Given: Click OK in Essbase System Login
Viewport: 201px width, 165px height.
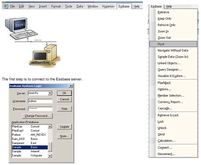Looking at the screenshot, I should [64, 93].
